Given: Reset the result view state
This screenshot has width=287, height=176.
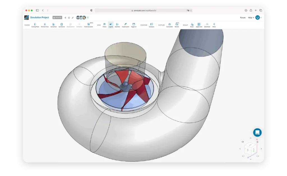Looking at the screenshot, I should coord(192,25).
